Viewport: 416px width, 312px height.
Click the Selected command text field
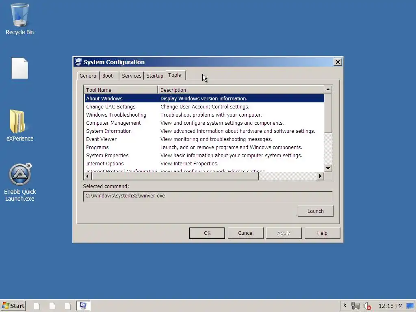click(208, 196)
